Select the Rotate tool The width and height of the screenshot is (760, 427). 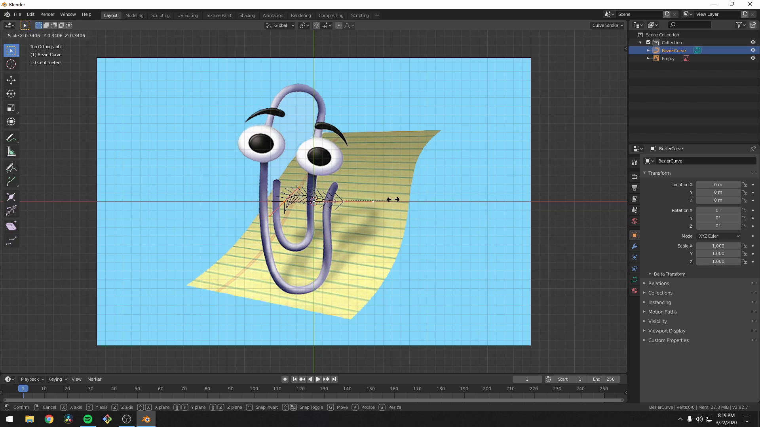pos(11,94)
